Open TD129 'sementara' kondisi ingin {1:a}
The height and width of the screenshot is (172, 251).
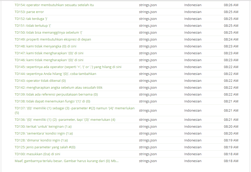44,133
